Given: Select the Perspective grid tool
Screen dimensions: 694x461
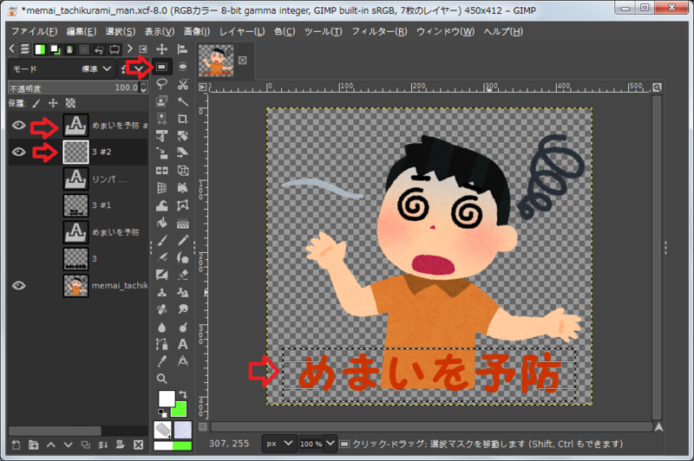Looking at the screenshot, I should click(162, 188).
